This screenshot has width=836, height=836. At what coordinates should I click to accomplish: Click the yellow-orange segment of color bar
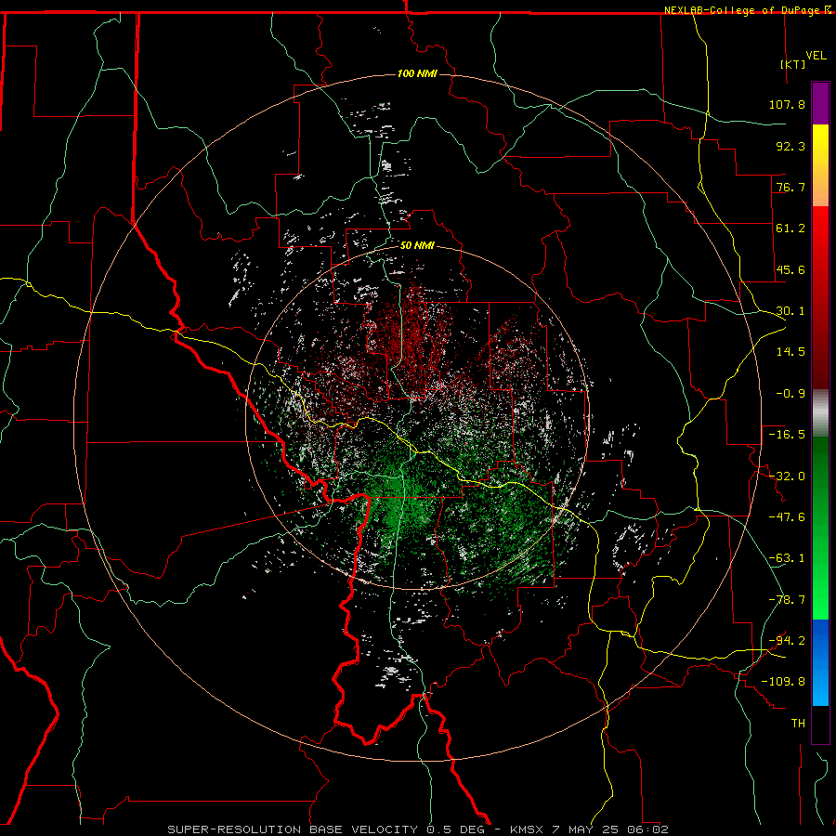820,165
